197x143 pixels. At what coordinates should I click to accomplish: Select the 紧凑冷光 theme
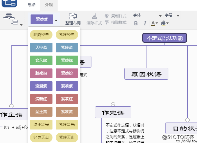click(67, 125)
